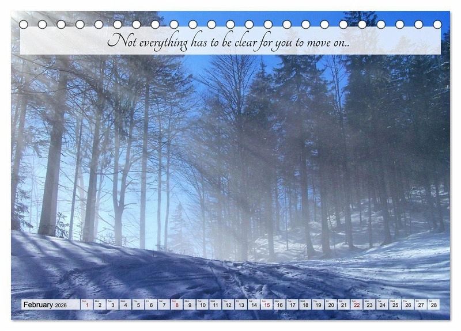Select day 5 in the calendar strip
This screenshot has height=331, width=461.
coord(138,305)
